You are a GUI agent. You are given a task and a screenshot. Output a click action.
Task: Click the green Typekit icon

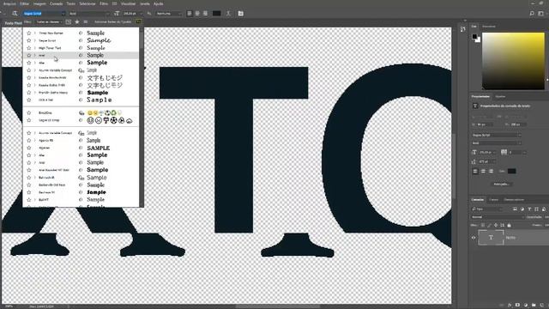pyautogui.click(x=139, y=21)
